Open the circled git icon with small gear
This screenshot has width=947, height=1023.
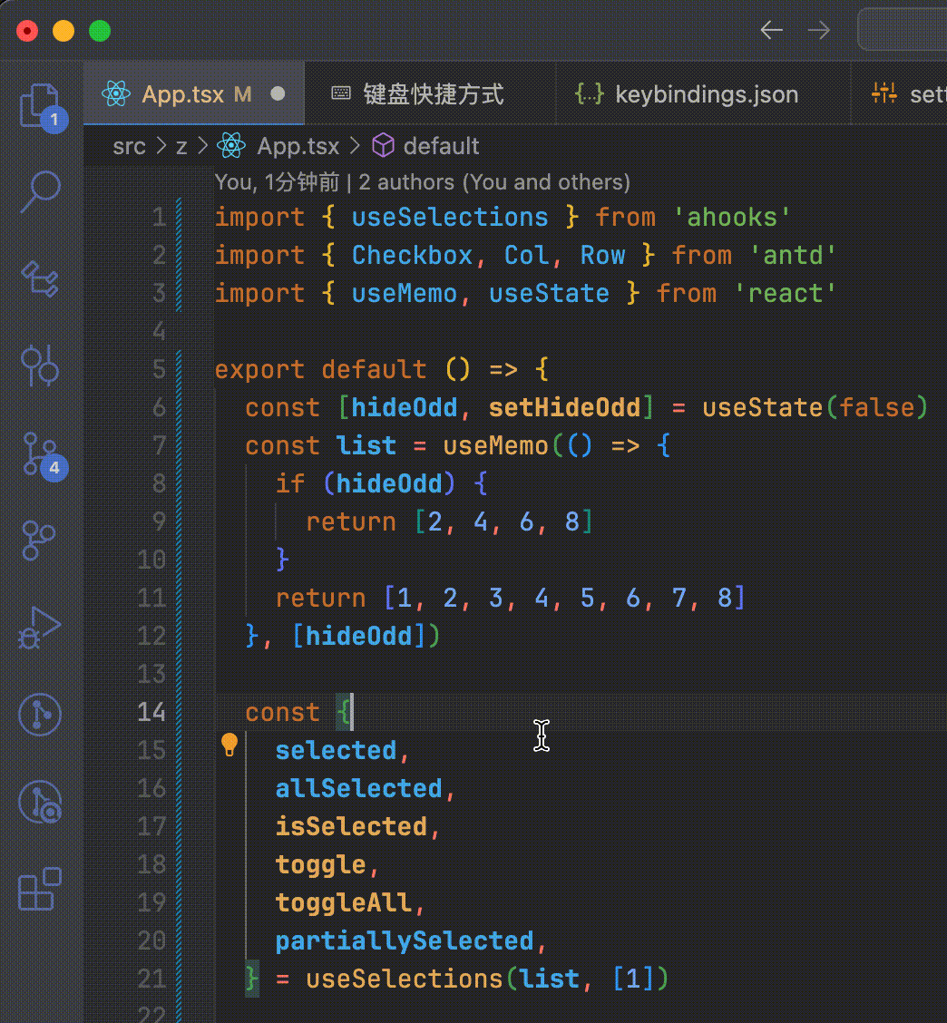click(40, 802)
